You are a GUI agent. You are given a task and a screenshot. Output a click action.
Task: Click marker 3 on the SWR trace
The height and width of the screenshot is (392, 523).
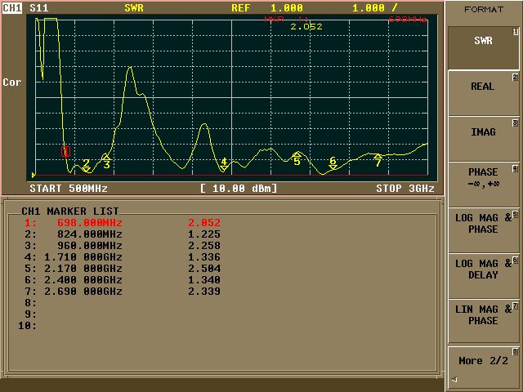coord(106,161)
